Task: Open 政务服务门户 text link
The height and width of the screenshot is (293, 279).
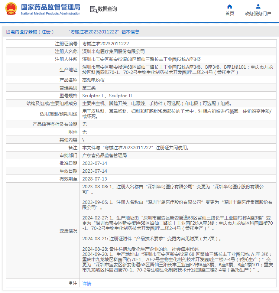Action: tap(258, 14)
